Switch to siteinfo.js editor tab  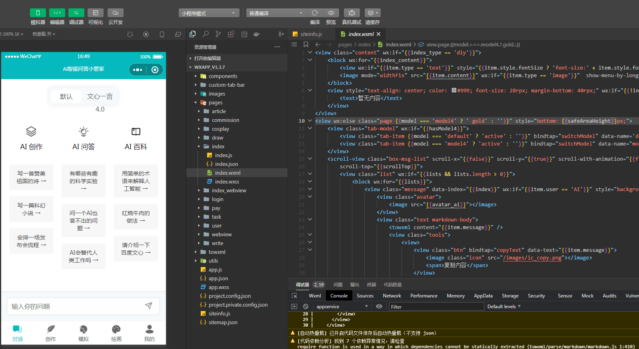point(311,34)
